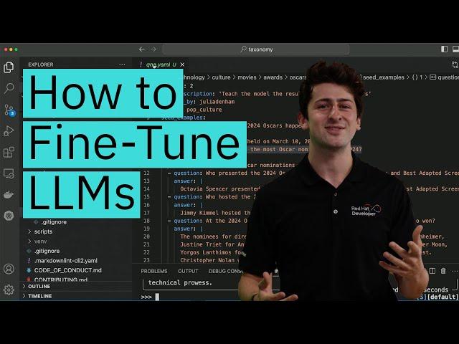
Task: Collapse the question fold at line 12
Action: 169,173
